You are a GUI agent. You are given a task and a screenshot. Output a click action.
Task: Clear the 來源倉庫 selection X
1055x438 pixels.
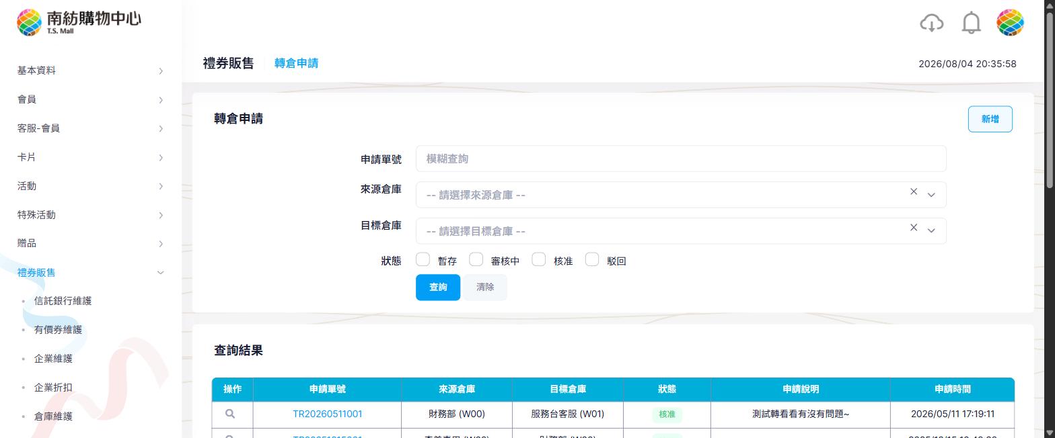pos(914,192)
